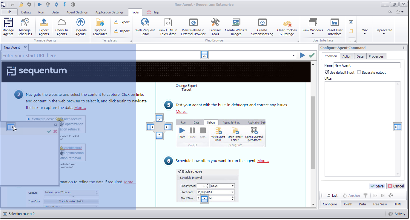410x220 pixels.
Task: Open the File menu
Action: [x=9, y=12]
